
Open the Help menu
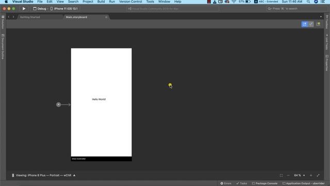[177, 2]
